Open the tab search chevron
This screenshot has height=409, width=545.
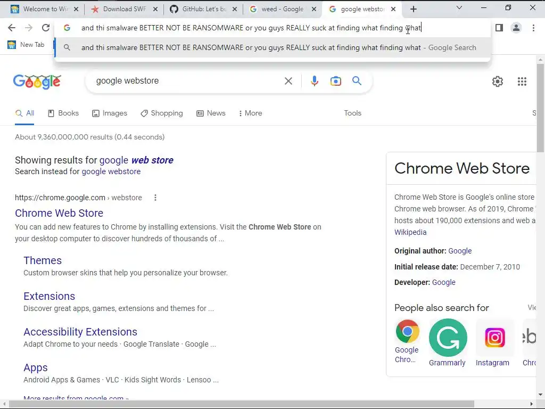[459, 7]
